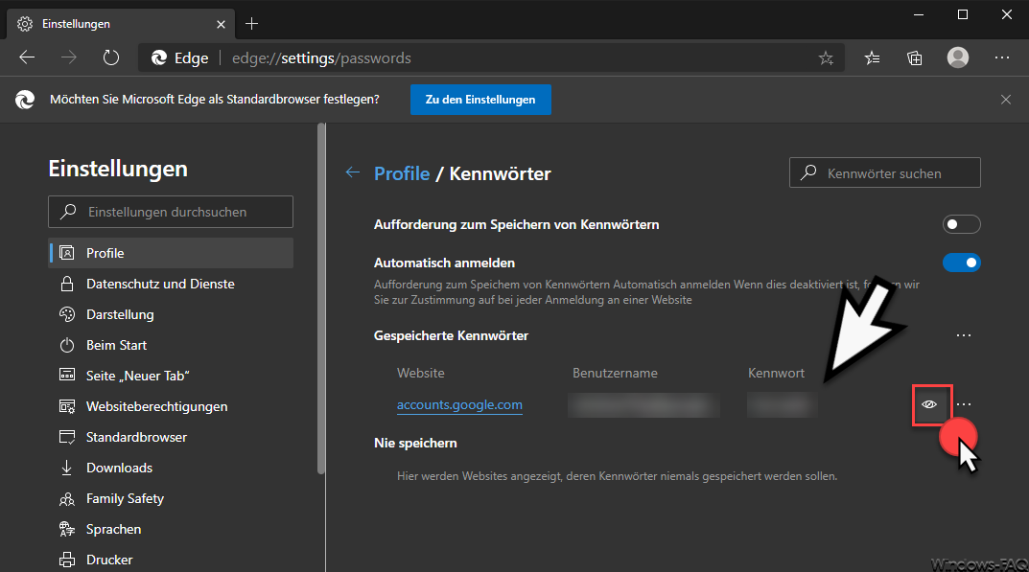The width and height of the screenshot is (1029, 572).
Task: Click the browser forward arrow
Action: click(69, 57)
